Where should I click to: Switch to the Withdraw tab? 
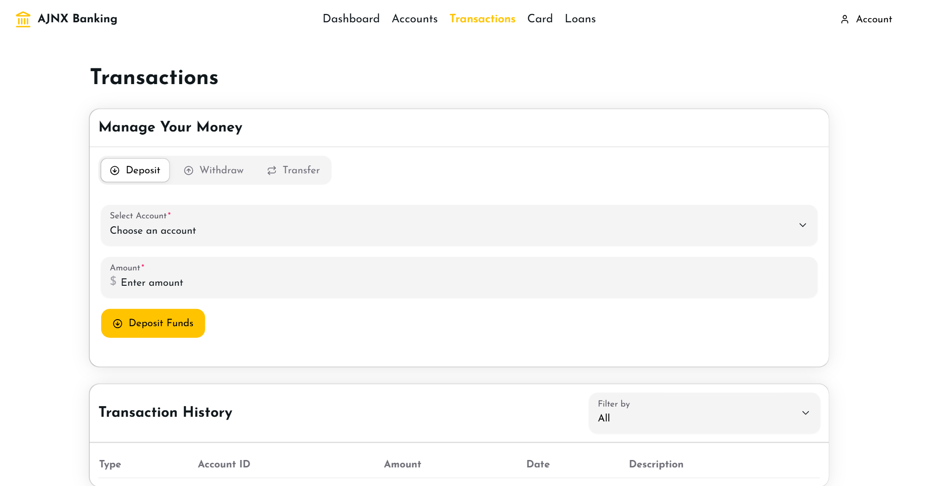pos(214,171)
